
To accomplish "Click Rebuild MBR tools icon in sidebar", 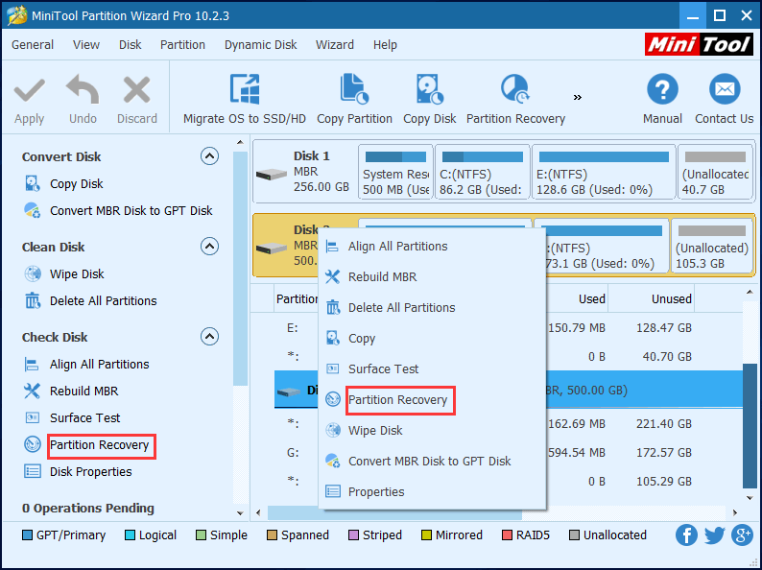I will (32, 391).
